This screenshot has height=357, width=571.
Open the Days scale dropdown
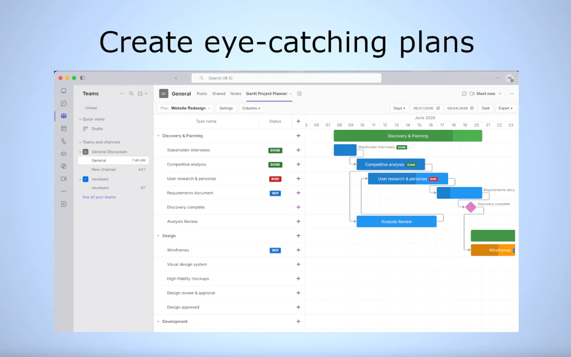pos(399,108)
